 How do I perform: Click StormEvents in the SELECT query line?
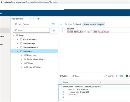coord(103,31)
